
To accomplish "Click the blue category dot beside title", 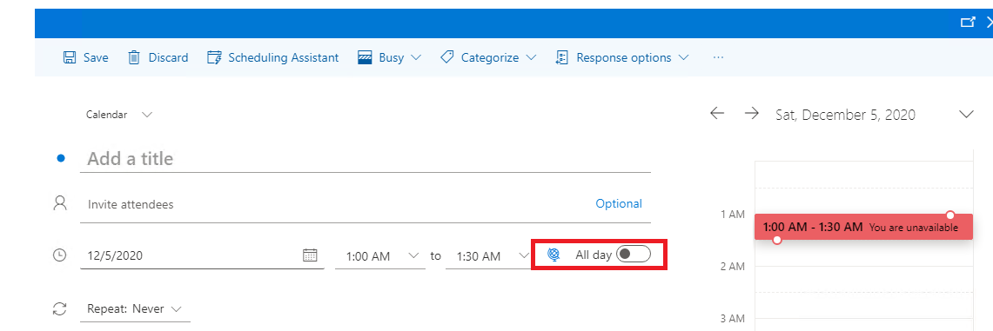I will (61, 159).
